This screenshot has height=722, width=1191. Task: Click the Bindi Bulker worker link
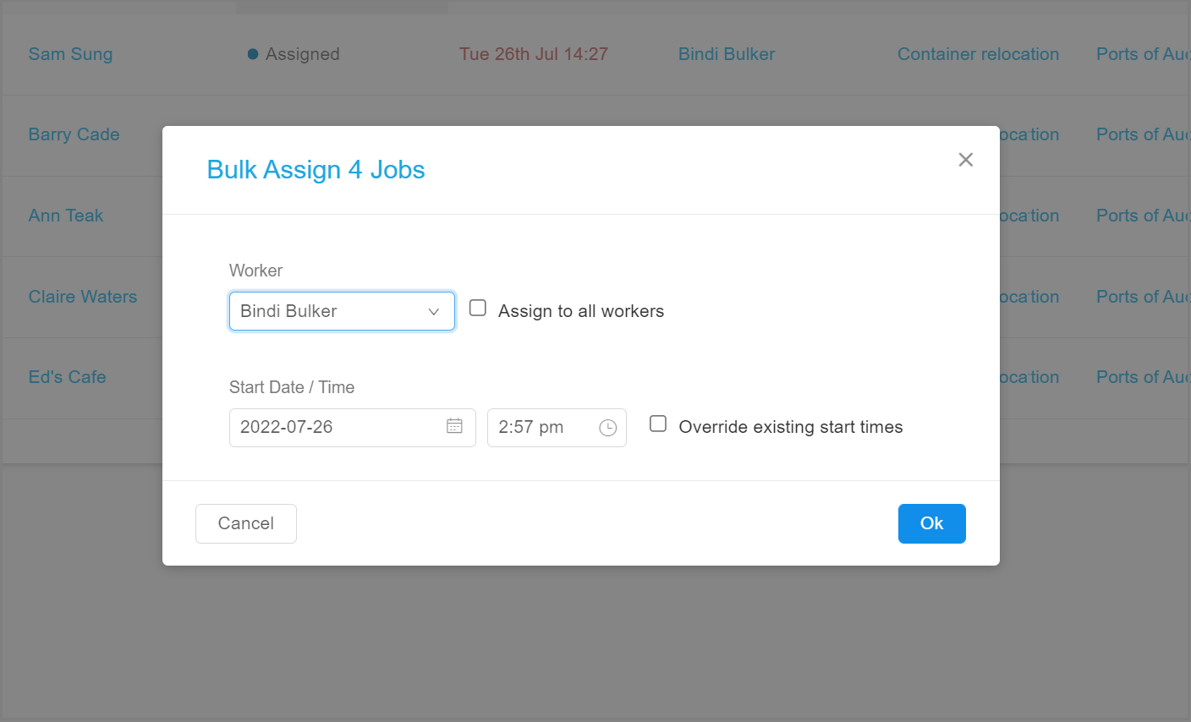click(x=726, y=53)
